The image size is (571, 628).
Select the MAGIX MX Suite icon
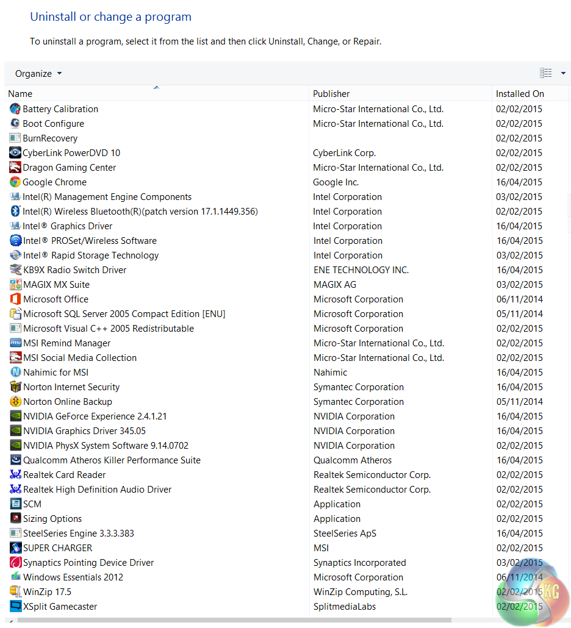click(x=16, y=284)
